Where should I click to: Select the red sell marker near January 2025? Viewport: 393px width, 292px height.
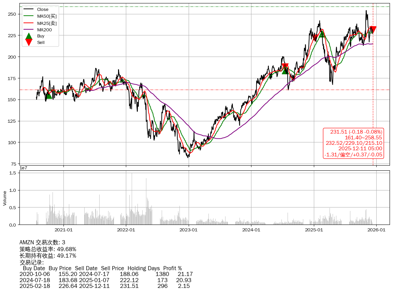coord(315,37)
